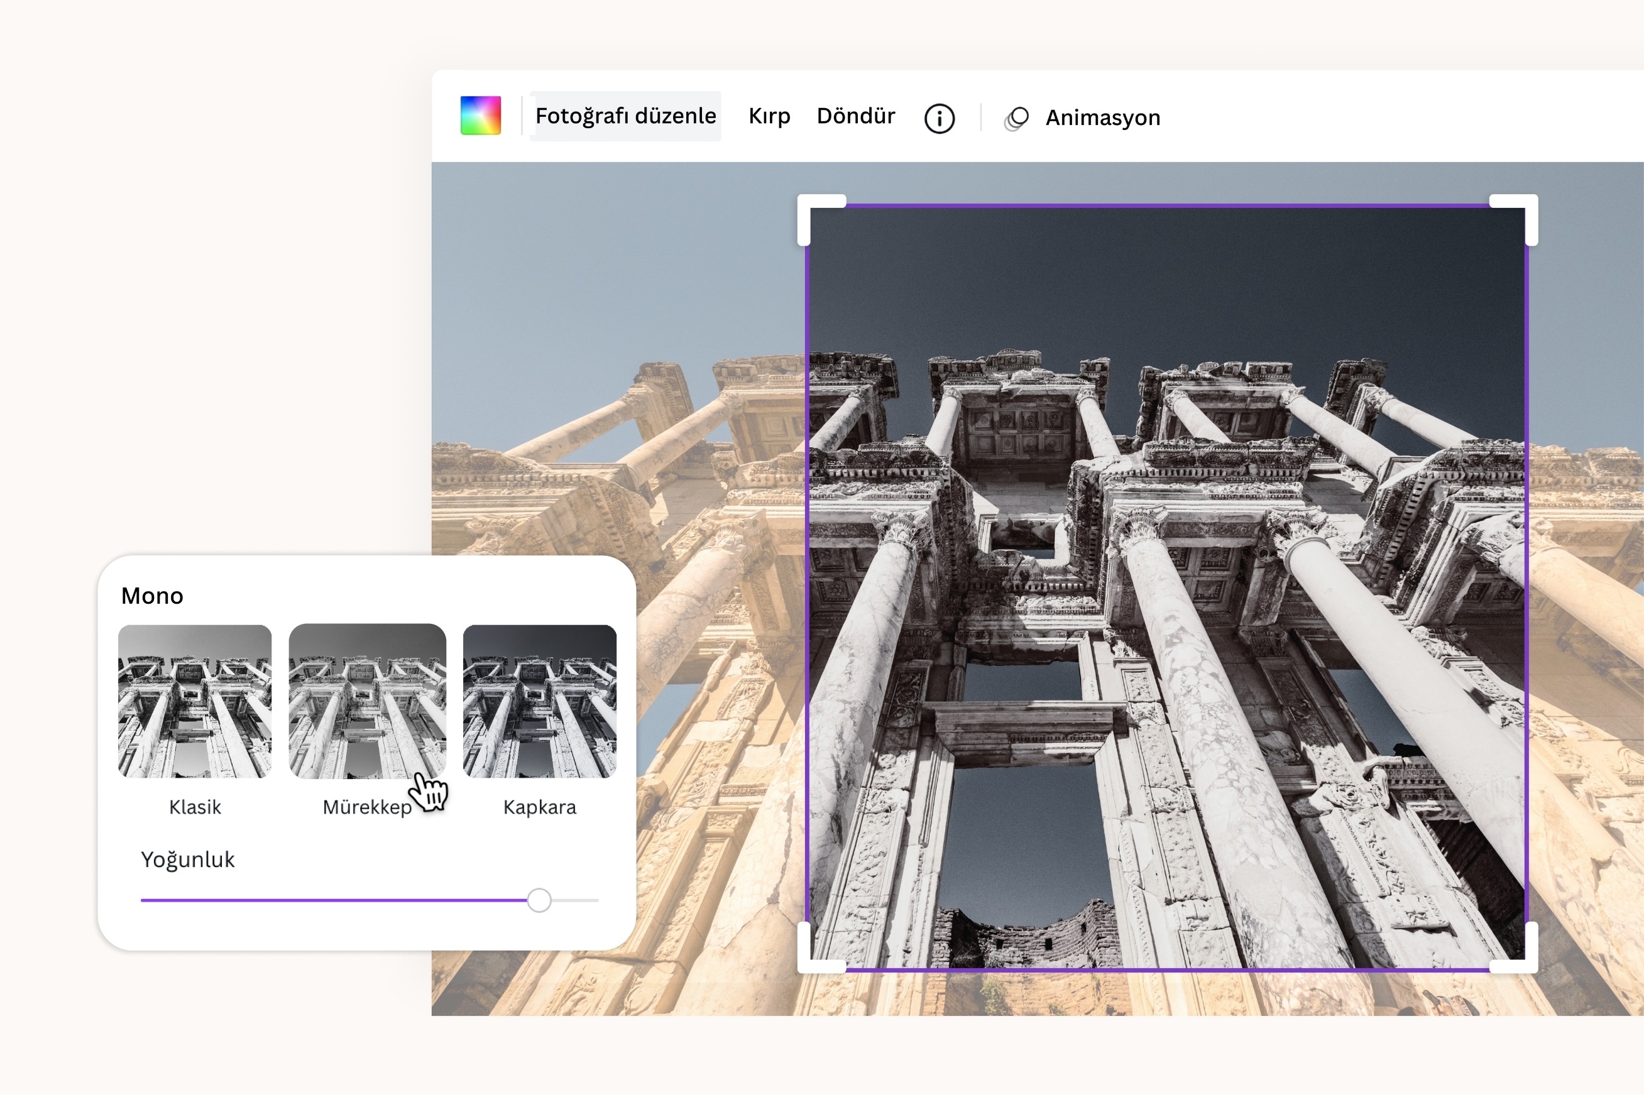
Task: Open the rainbow color picker swatch
Action: pos(481,115)
